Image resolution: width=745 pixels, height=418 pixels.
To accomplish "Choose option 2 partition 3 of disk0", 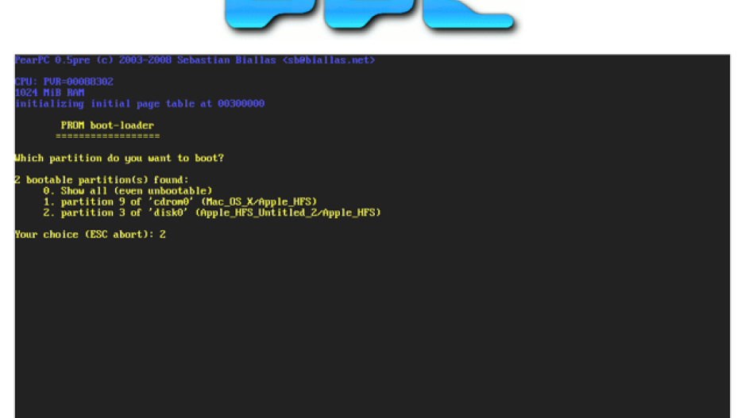I will click(x=212, y=213).
